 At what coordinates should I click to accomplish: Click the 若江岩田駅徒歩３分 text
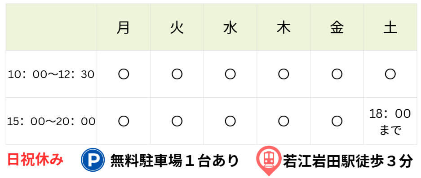click(x=348, y=161)
